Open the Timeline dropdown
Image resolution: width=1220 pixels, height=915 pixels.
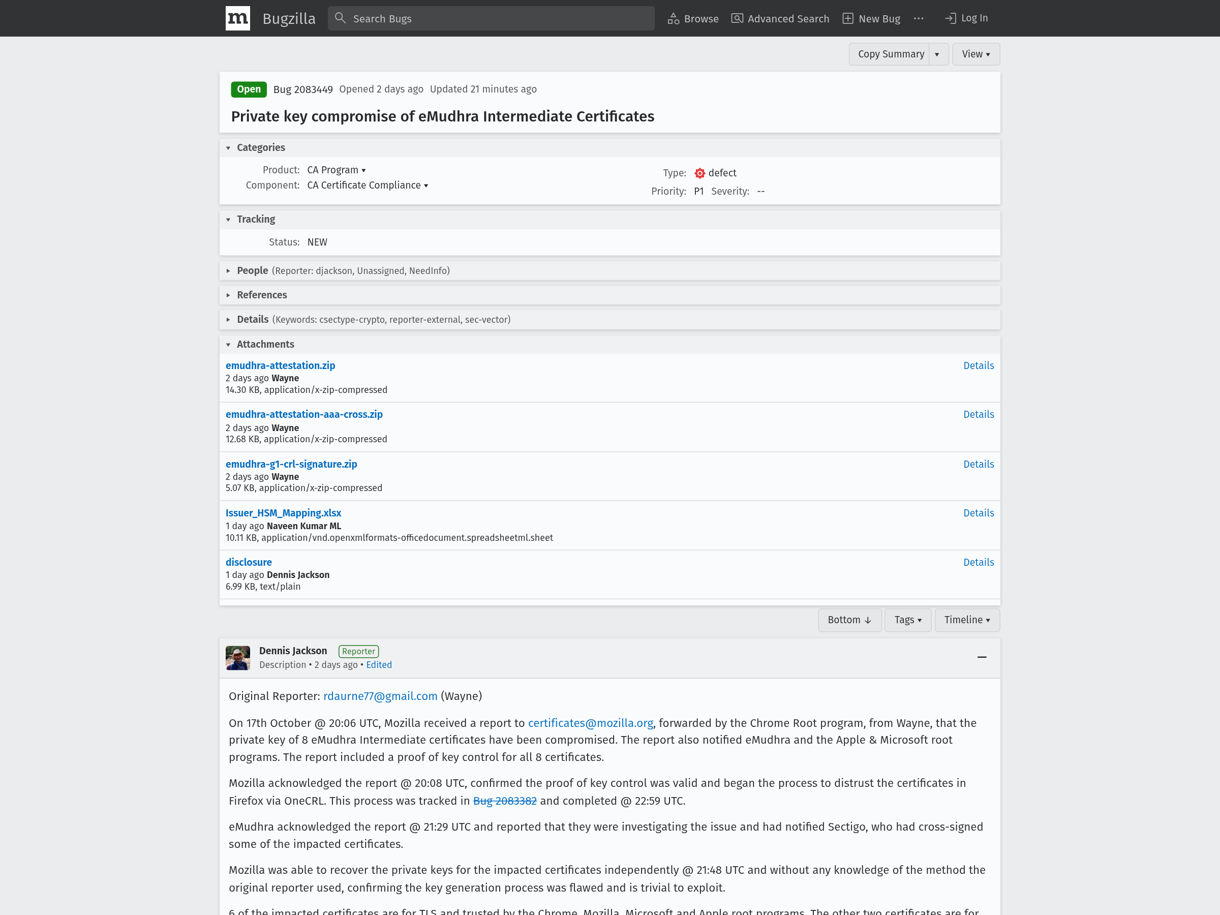point(967,620)
